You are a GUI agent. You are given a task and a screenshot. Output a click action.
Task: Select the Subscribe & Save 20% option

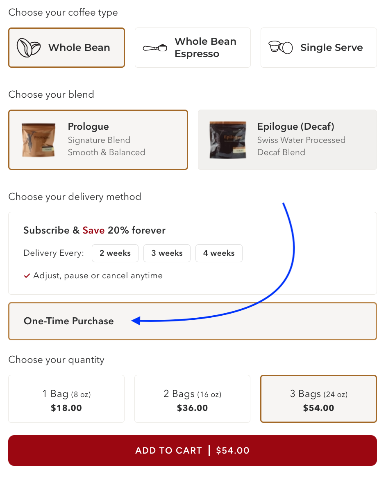pos(94,230)
